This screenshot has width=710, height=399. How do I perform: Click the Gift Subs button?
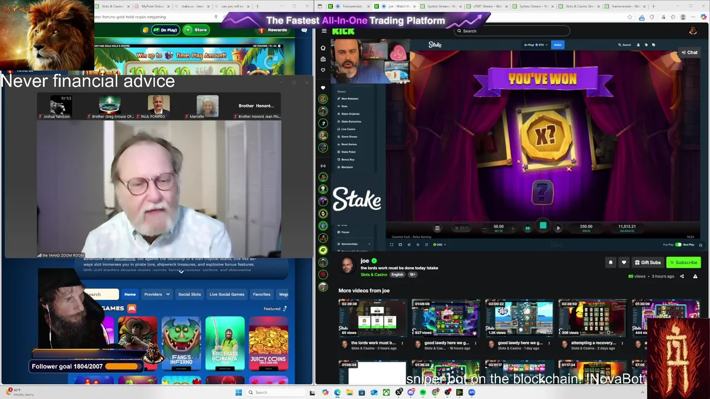tap(648, 263)
